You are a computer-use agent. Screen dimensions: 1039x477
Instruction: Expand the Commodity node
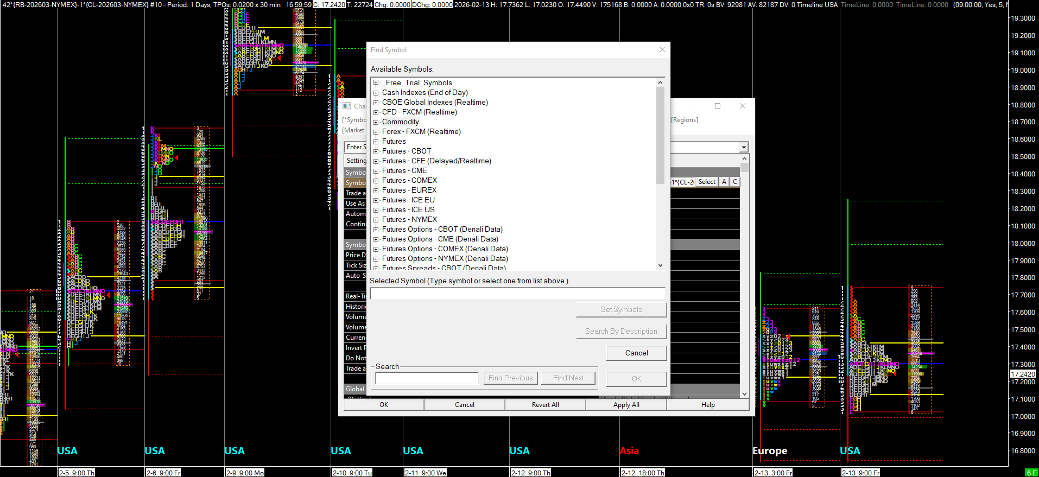(376, 122)
